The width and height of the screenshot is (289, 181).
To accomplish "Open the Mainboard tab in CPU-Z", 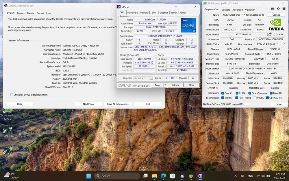I will pos(133,12).
